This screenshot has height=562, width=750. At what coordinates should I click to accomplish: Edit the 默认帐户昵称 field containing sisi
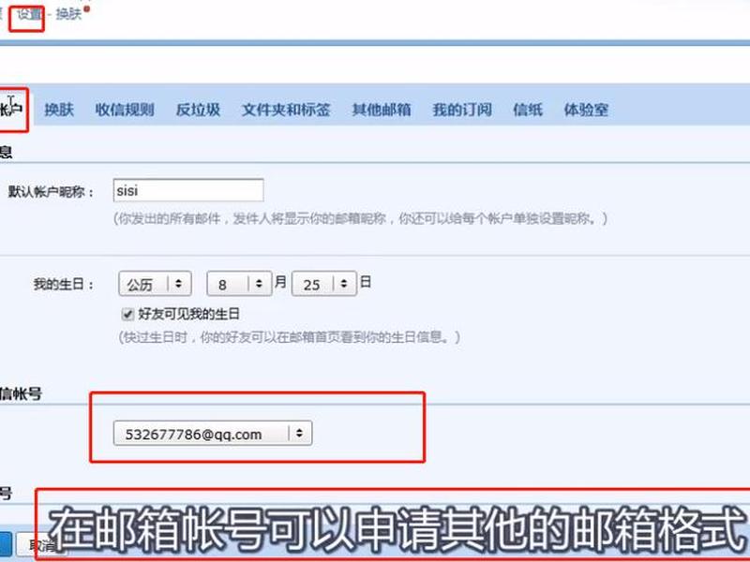tap(188, 191)
